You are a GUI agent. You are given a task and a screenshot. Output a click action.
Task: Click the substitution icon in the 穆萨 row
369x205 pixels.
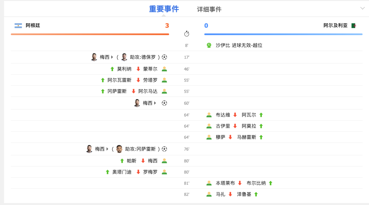coord(209,137)
